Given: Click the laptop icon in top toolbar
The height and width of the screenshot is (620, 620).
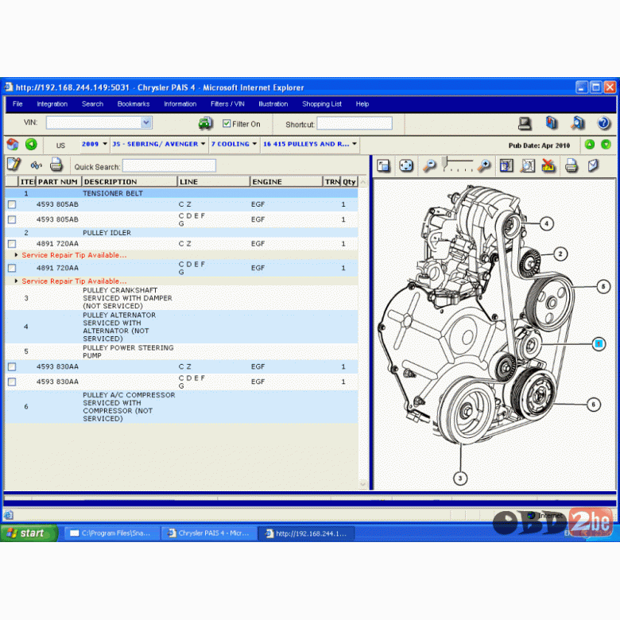Looking at the screenshot, I should [x=525, y=124].
